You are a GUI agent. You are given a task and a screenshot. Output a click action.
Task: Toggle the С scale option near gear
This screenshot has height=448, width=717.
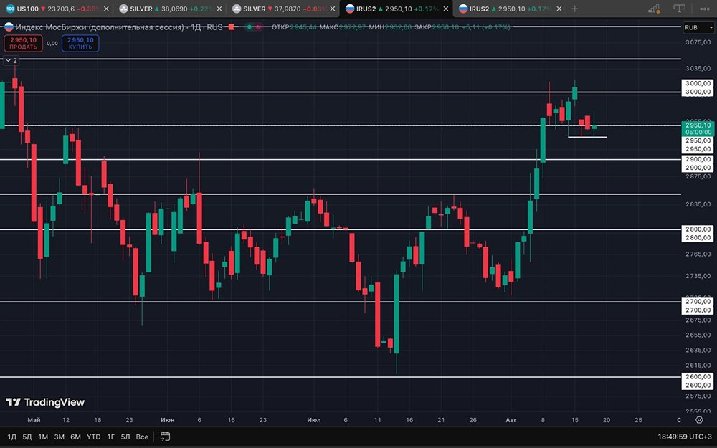click(679, 419)
